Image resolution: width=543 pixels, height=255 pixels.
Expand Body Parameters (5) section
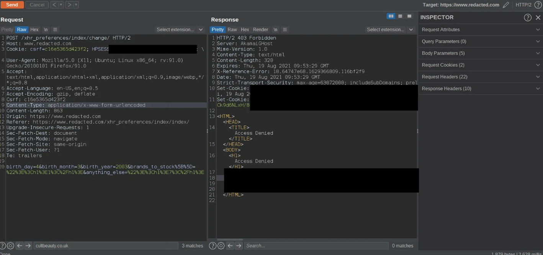click(481, 53)
